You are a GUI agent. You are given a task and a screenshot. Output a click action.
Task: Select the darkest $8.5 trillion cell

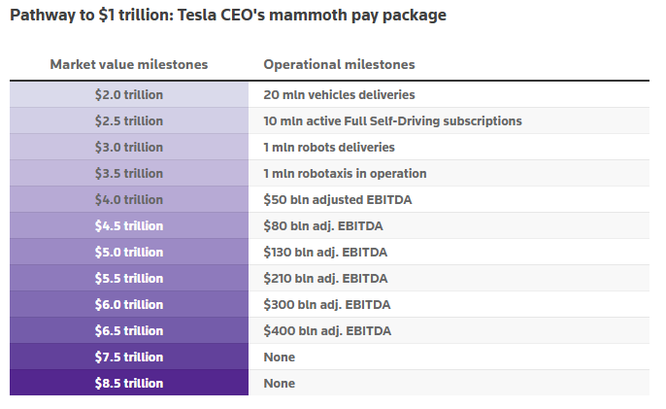pyautogui.click(x=129, y=384)
